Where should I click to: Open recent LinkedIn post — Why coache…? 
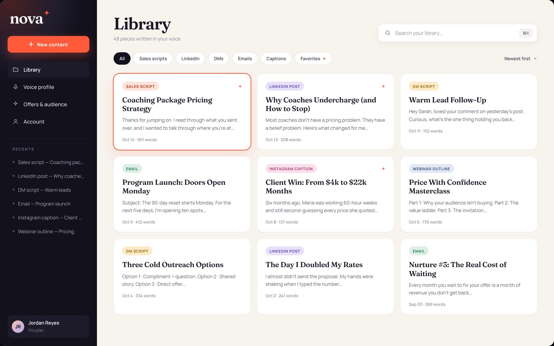pyautogui.click(x=48, y=176)
